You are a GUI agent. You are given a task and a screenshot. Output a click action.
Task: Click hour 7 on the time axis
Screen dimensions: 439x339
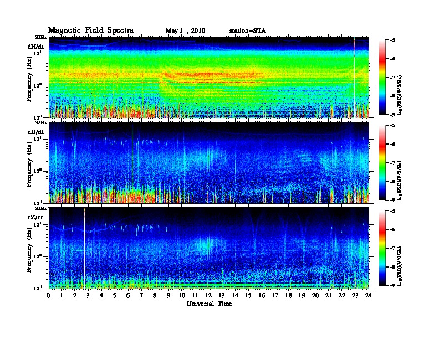click(x=141, y=296)
